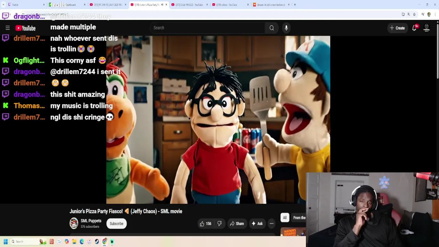The image size is (439, 247).
Task: Click the YouTube search magnifier button
Action: coord(272,28)
